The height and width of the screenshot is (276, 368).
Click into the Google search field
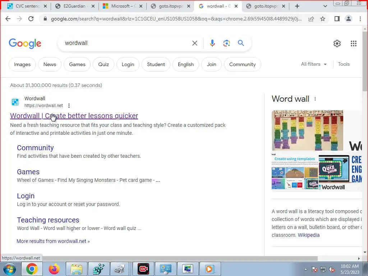click(127, 43)
